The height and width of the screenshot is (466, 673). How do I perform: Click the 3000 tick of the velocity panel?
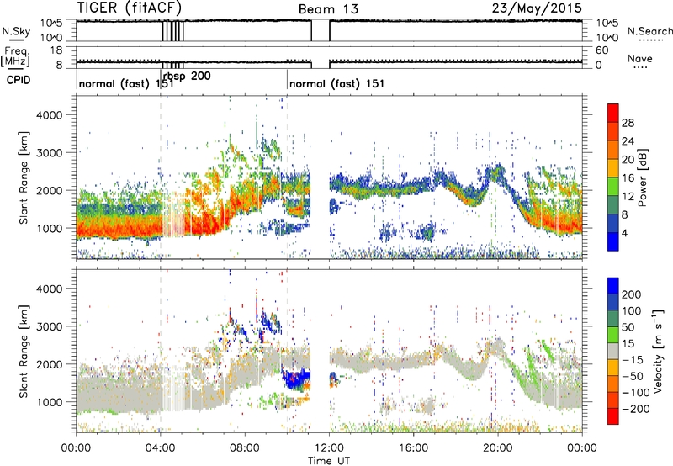click(49, 326)
